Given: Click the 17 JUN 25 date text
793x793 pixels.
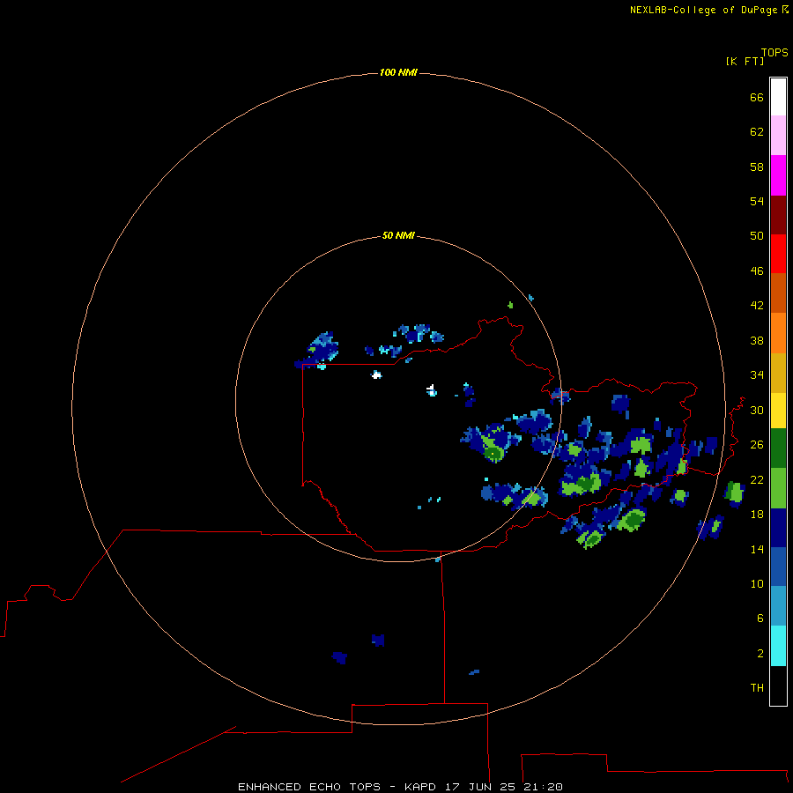Looking at the screenshot, I should pos(481,787).
